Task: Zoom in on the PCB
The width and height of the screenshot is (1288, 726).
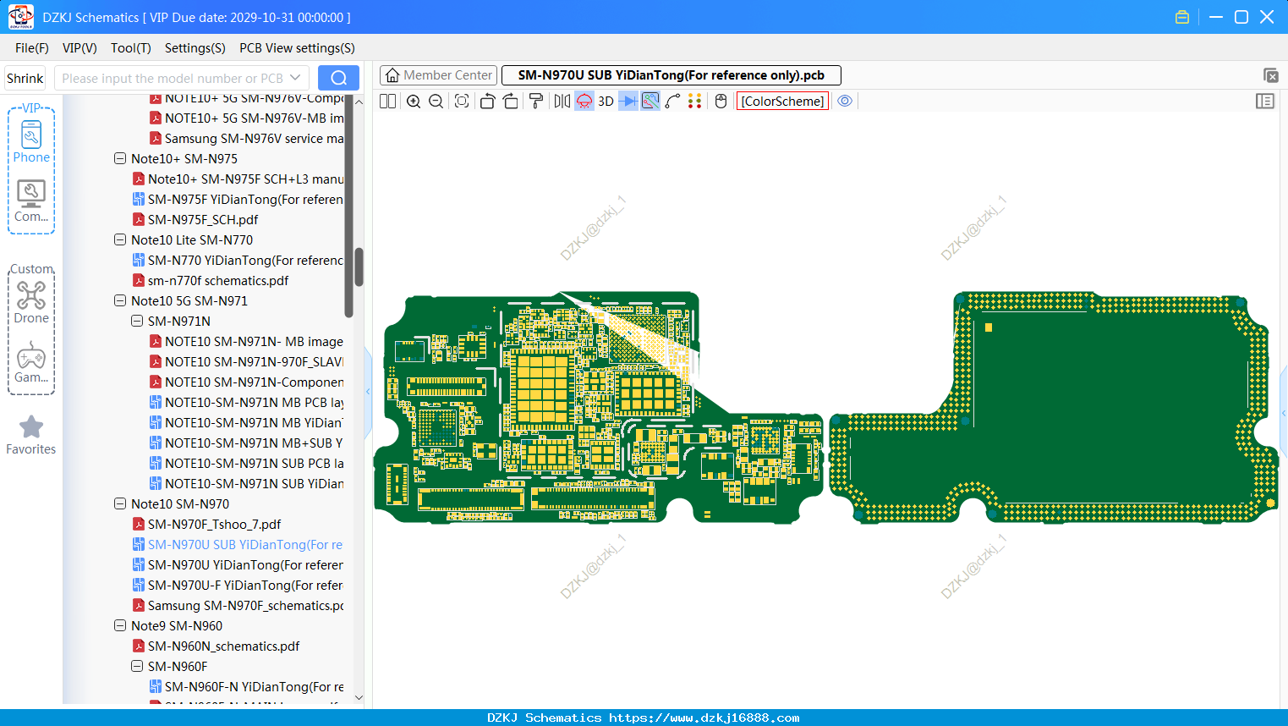Action: [414, 102]
